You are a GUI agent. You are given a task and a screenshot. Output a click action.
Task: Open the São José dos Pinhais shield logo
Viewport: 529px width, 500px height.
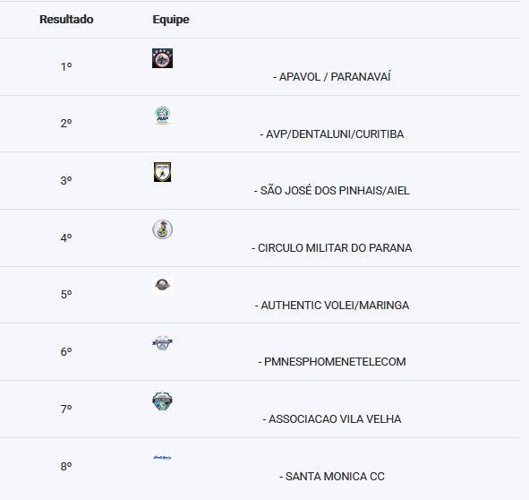[162, 172]
